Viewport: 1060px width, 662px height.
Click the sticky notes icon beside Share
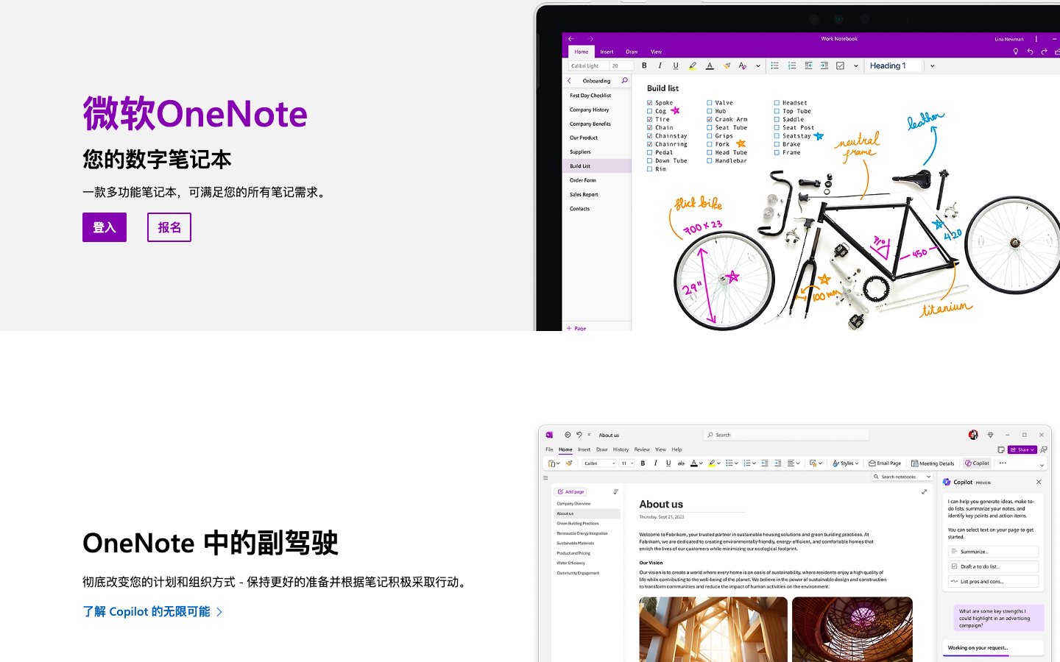coord(1001,449)
